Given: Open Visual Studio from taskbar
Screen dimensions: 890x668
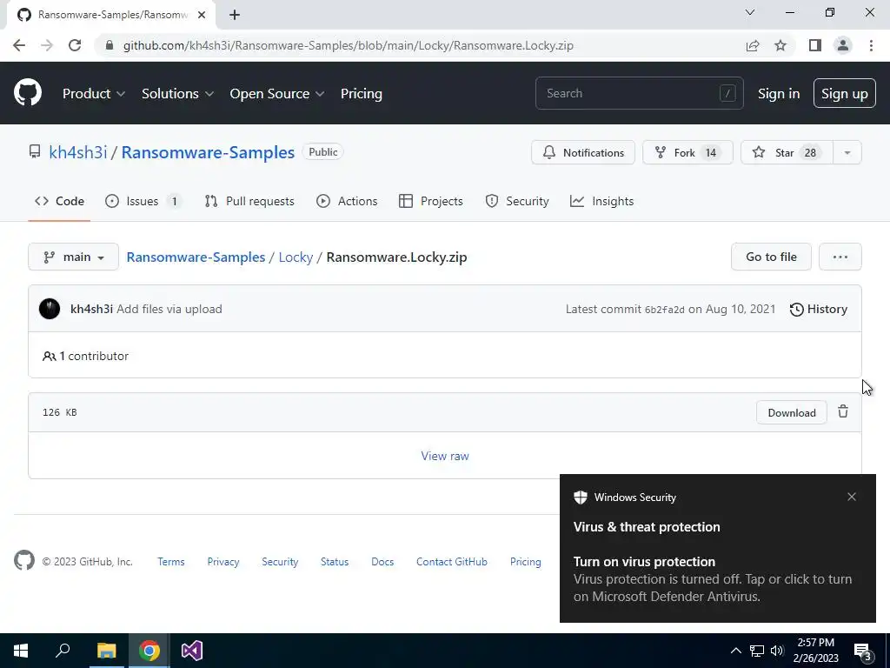Looking at the screenshot, I should 192,651.
